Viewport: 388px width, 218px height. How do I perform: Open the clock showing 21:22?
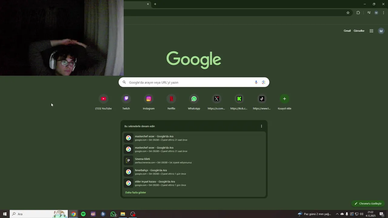370,214
